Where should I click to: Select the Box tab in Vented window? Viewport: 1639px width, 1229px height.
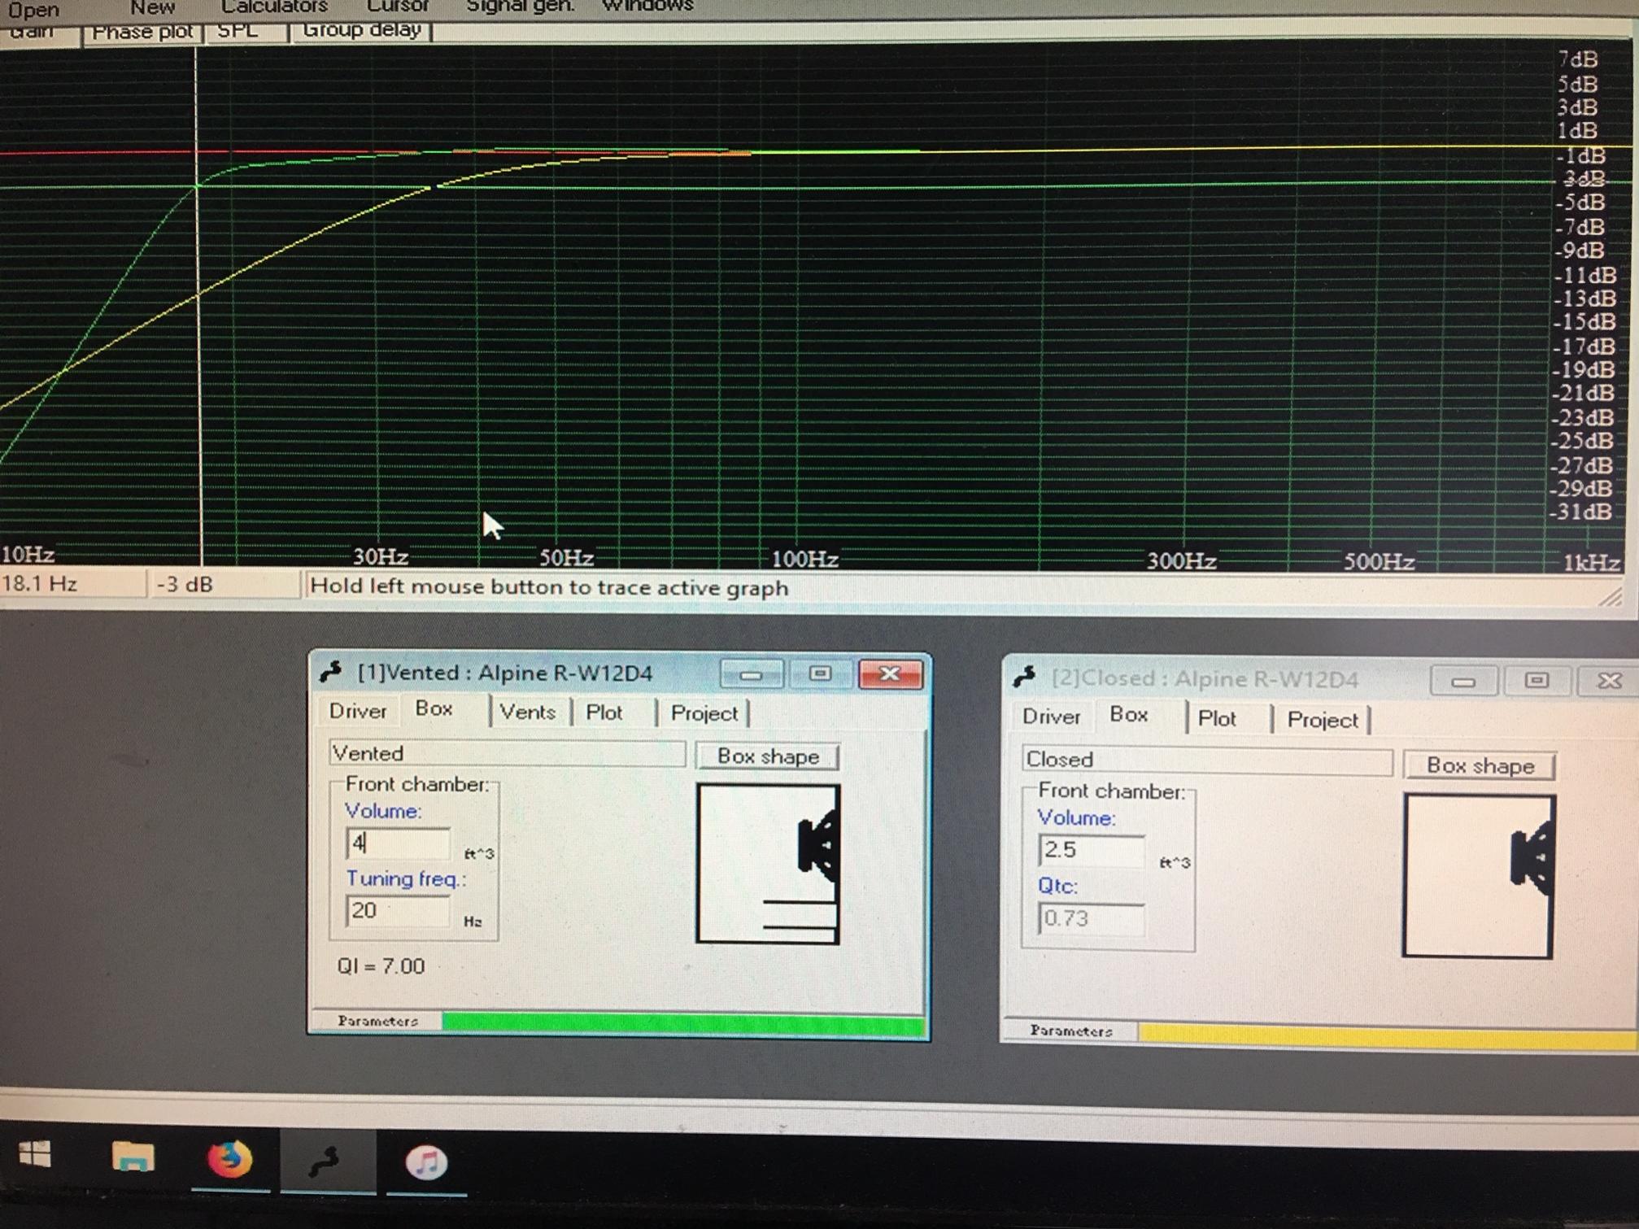(434, 708)
